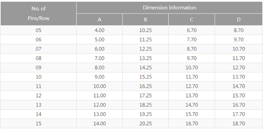The height and width of the screenshot is (130, 263).
Task: Click the 15.70 cell in row 14
Action: pos(191,114)
